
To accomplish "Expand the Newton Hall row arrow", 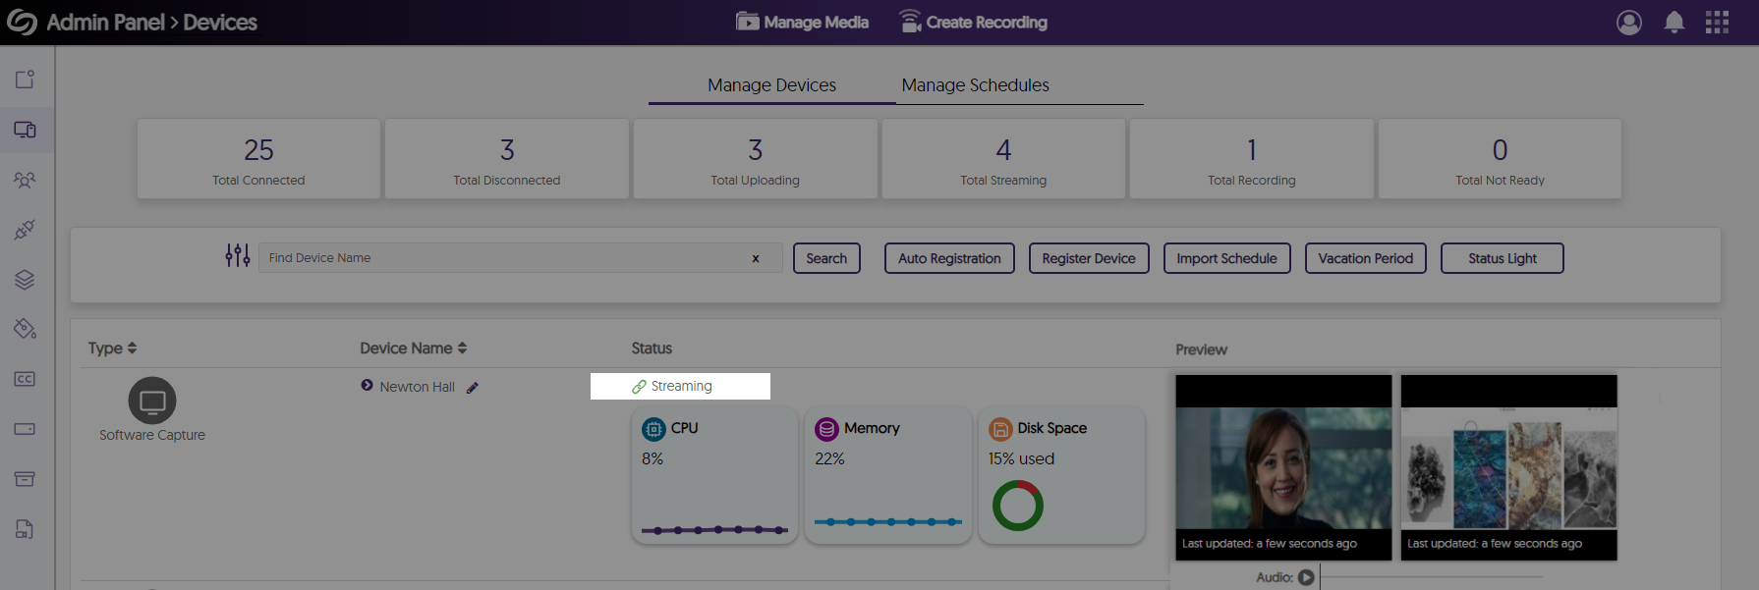I will (367, 386).
